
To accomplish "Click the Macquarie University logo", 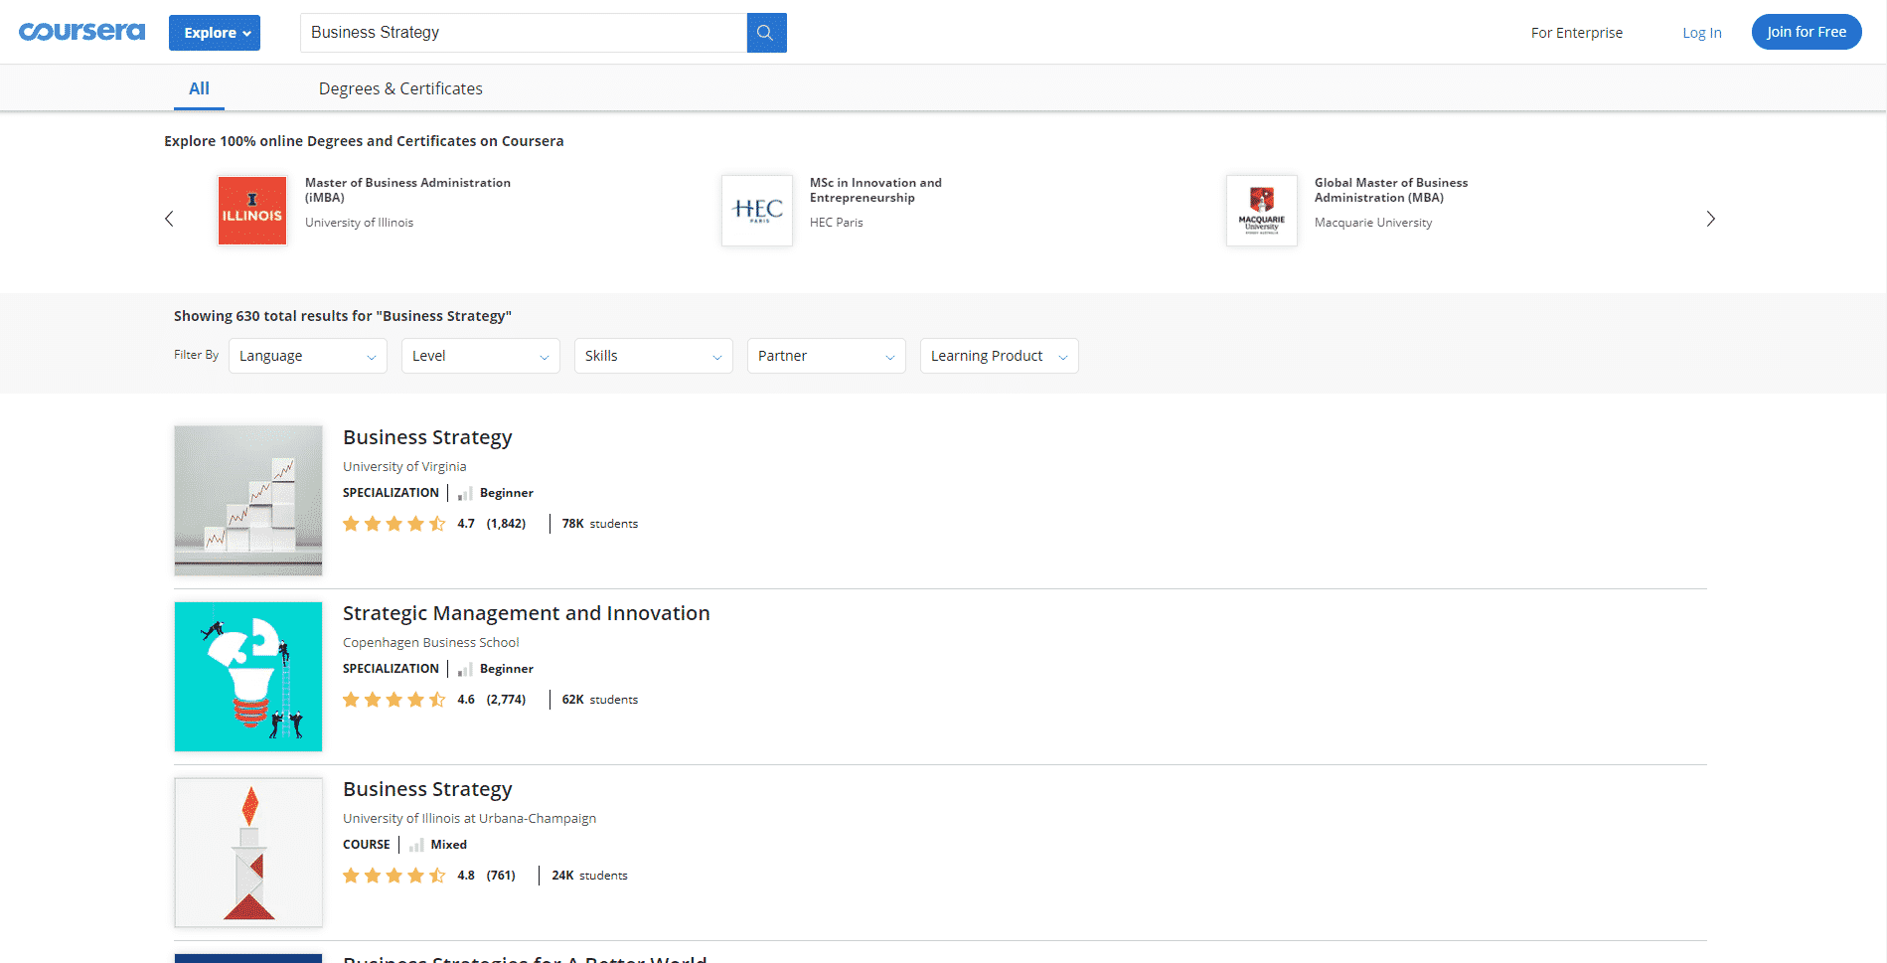I will [1262, 211].
